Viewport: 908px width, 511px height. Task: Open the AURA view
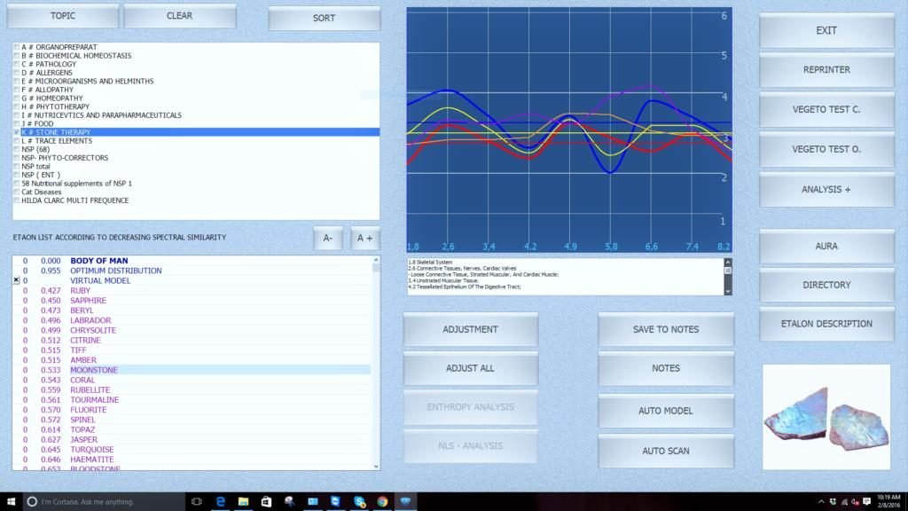[825, 246]
